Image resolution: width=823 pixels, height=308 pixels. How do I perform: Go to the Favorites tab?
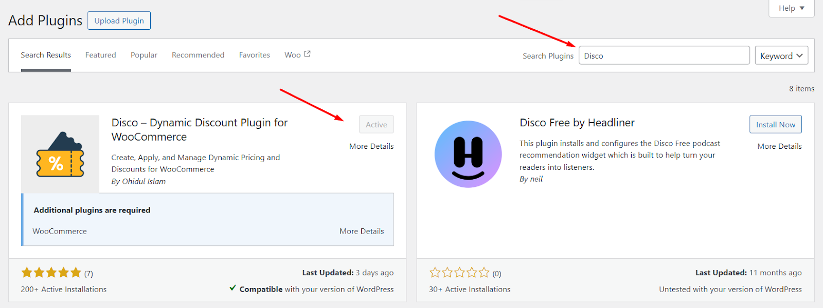[254, 55]
